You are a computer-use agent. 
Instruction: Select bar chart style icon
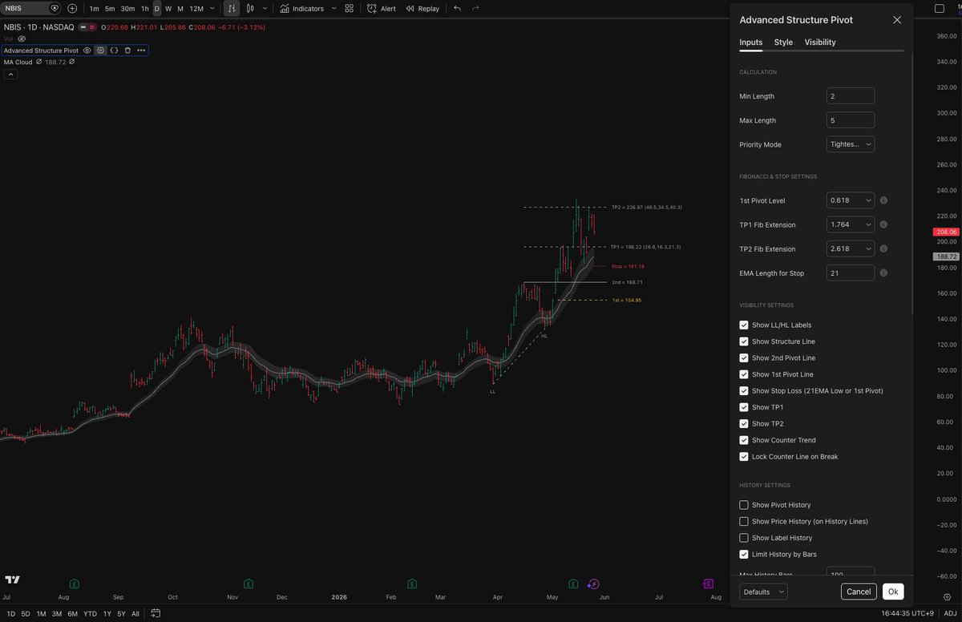pos(231,8)
